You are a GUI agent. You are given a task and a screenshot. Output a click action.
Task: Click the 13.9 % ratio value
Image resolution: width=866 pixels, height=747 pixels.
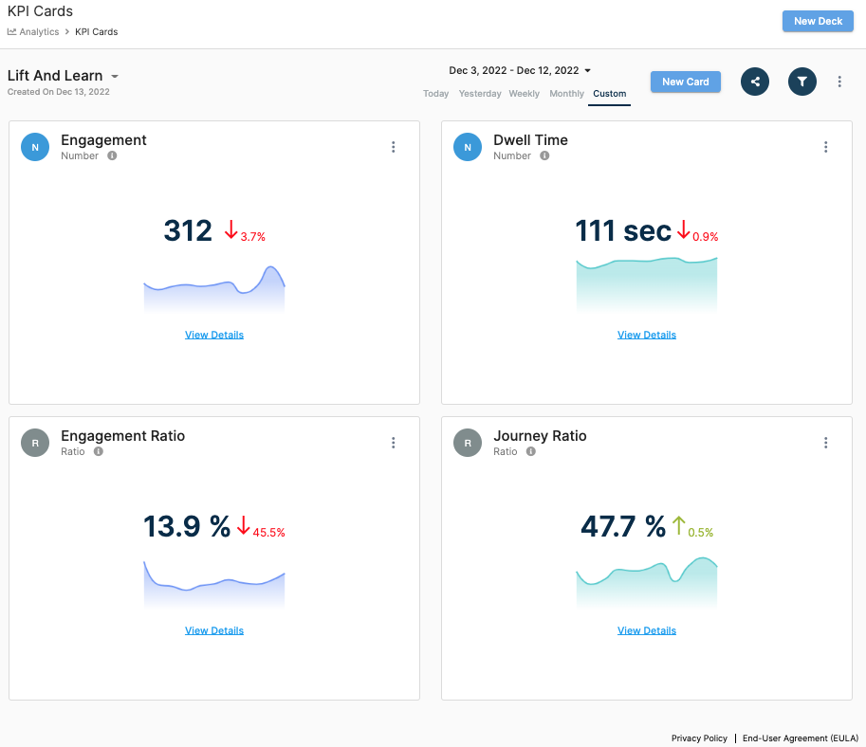point(187,527)
